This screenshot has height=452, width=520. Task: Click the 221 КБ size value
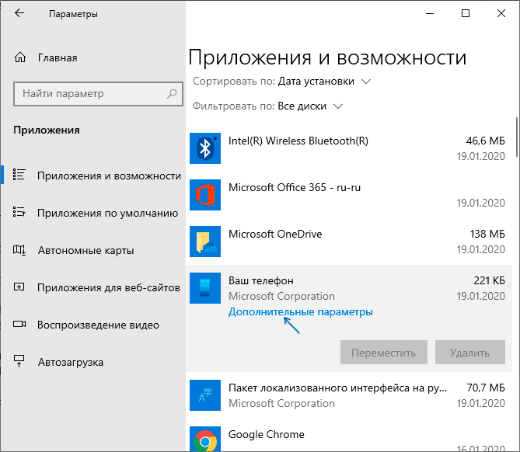(490, 281)
